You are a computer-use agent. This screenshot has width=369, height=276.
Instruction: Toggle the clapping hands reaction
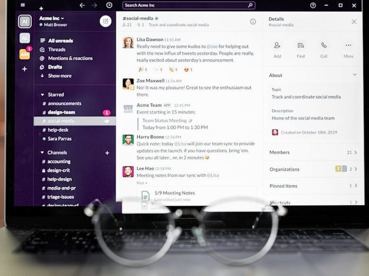(173, 69)
